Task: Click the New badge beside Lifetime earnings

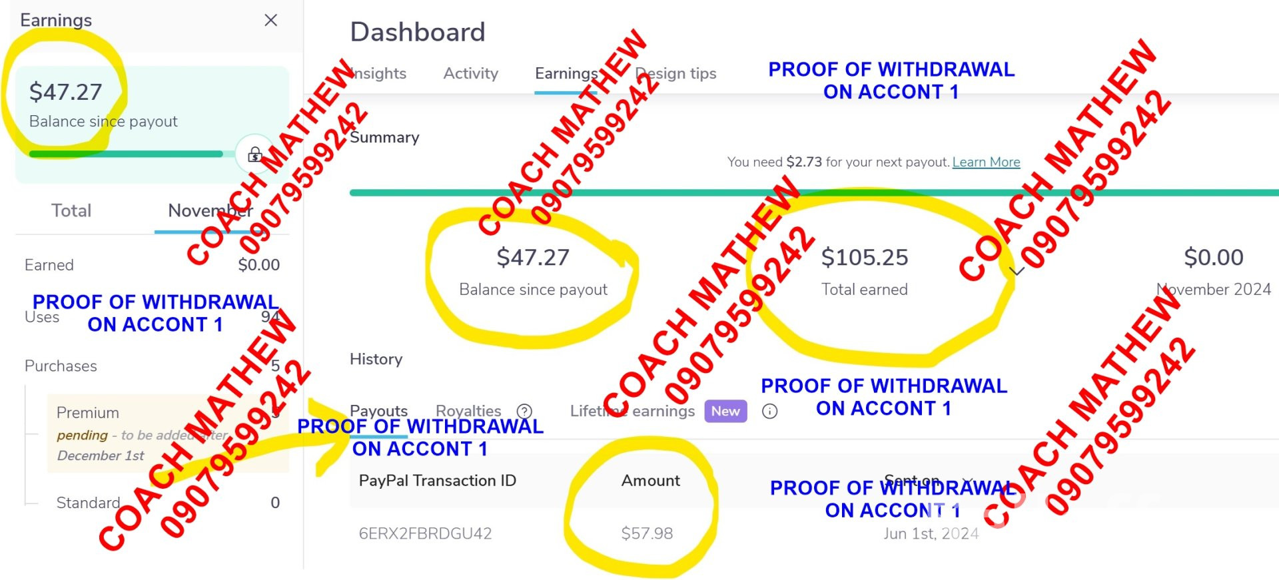Action: pos(725,411)
